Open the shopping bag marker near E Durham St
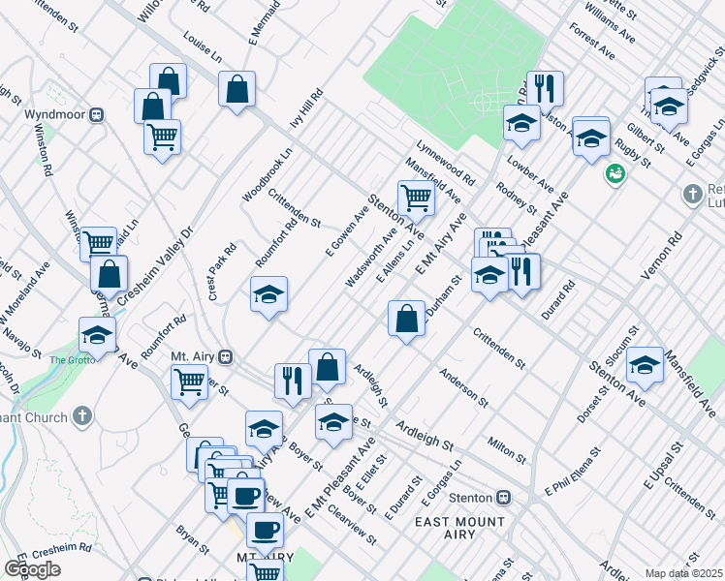Viewport: 725px width, 581px height. [406, 321]
